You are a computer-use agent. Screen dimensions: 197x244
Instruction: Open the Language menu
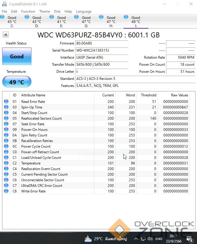click(x=84, y=11)
